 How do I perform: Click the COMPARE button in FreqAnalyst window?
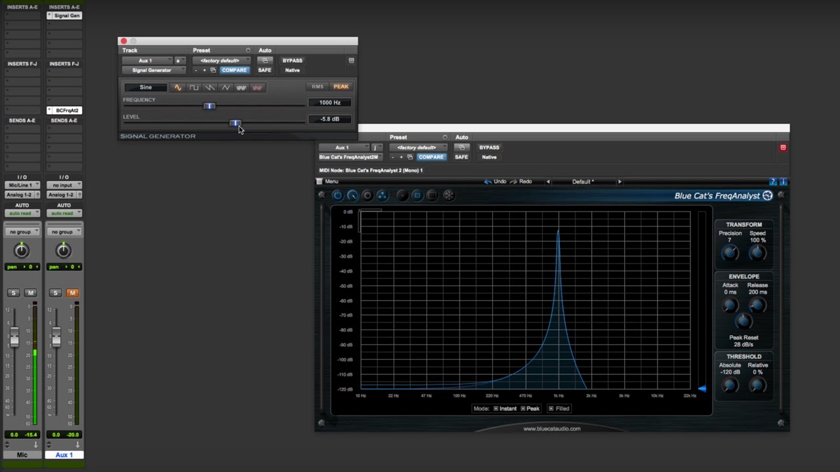coord(431,157)
